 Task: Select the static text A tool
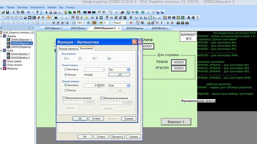point(46,12)
